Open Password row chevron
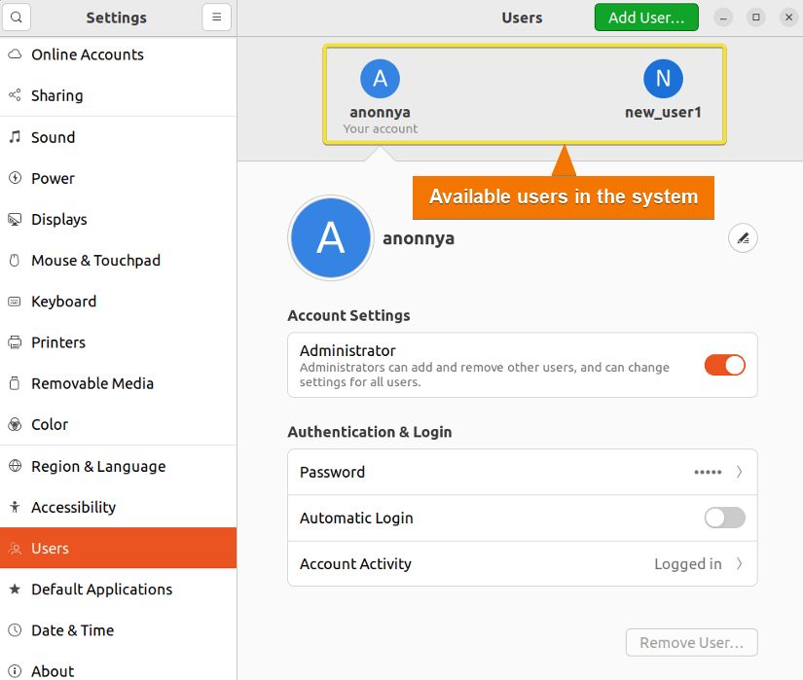This screenshot has height=680, width=803. point(739,472)
